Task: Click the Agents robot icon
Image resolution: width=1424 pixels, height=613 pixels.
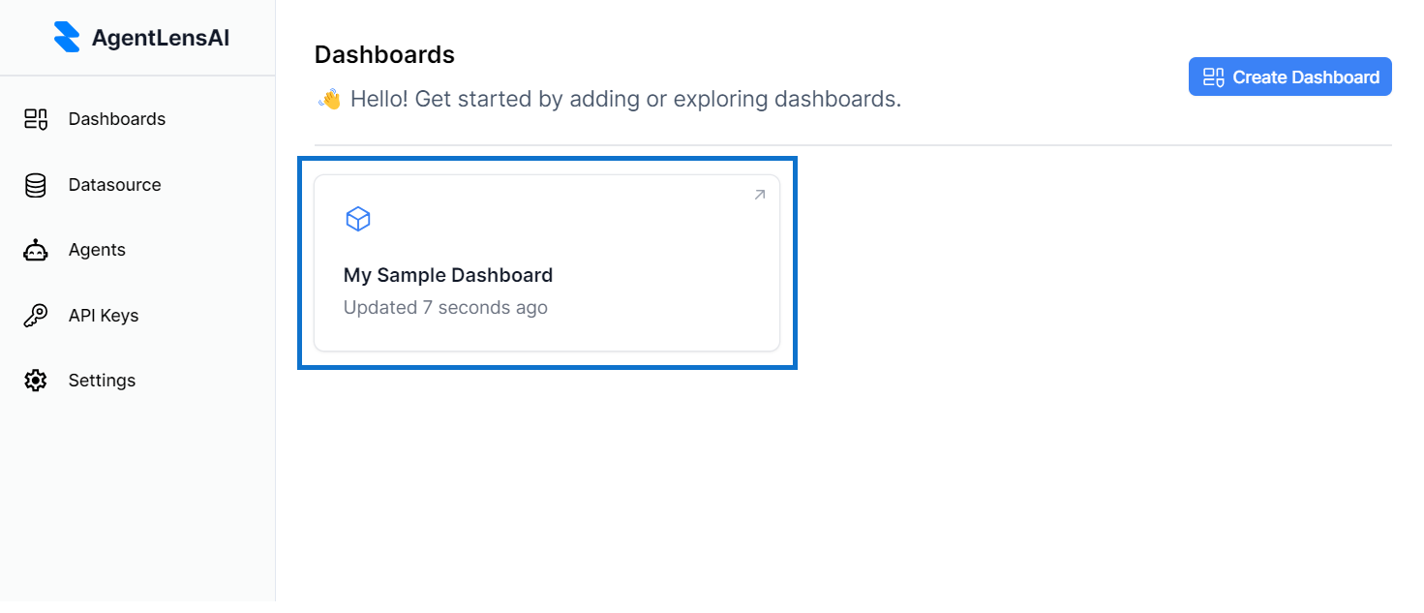Action: 36,250
